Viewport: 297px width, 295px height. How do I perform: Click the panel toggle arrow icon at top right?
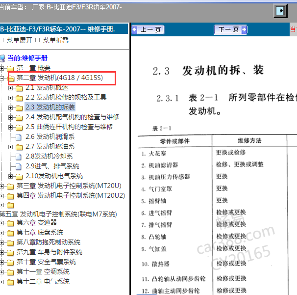[x=280, y=11]
